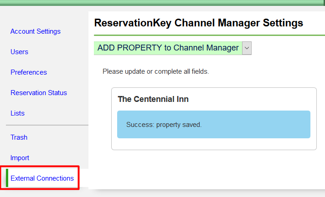Open Preferences in the sidebar
The height and width of the screenshot is (197, 325).
click(28, 72)
